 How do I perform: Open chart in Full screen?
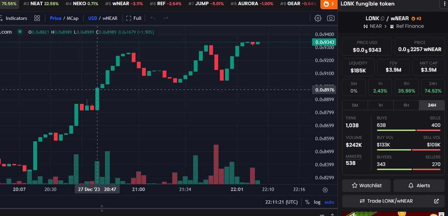coord(134,18)
